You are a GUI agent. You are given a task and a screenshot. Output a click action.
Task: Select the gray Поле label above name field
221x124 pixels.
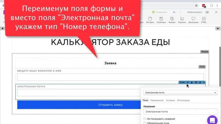coord(202,66)
